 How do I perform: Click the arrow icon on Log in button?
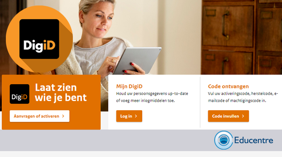[x=136, y=116]
